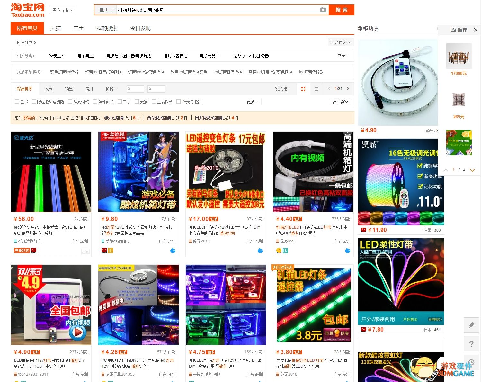
Task: Go to previous results page arrow
Action: 329,89
